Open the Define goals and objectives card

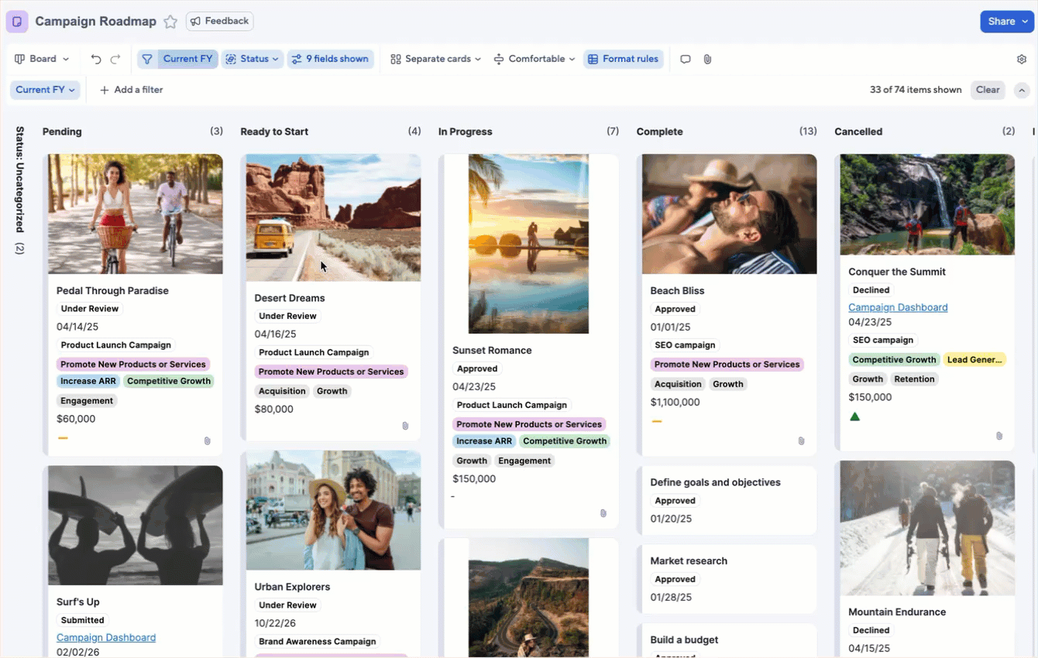(728, 500)
